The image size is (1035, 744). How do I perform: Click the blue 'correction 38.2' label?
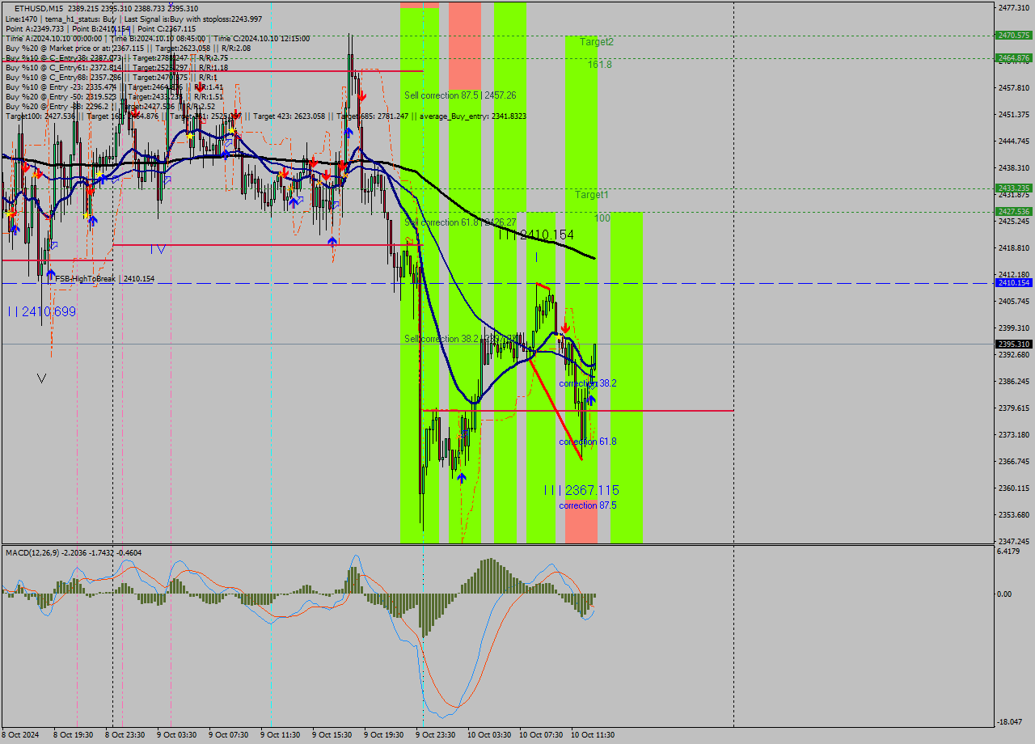pyautogui.click(x=588, y=383)
